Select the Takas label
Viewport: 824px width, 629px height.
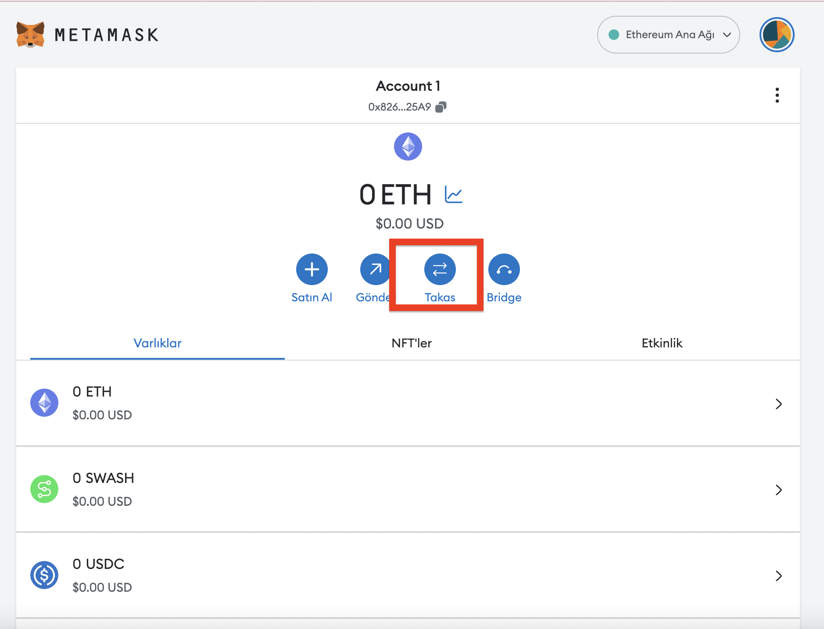coord(440,297)
